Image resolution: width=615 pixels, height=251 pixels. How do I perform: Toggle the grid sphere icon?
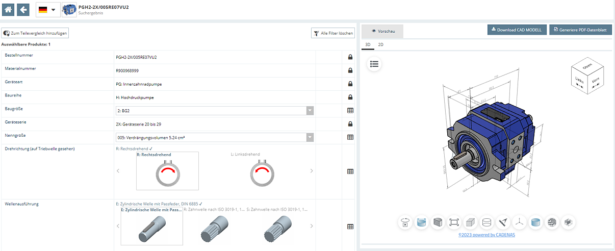(x=552, y=222)
